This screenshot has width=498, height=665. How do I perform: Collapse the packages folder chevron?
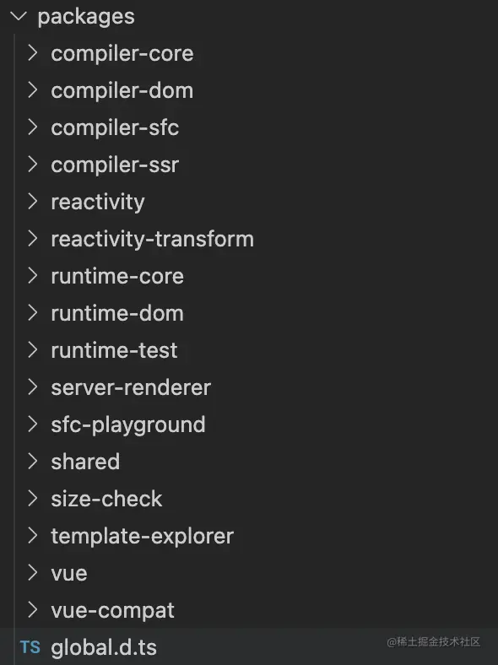click(19, 17)
